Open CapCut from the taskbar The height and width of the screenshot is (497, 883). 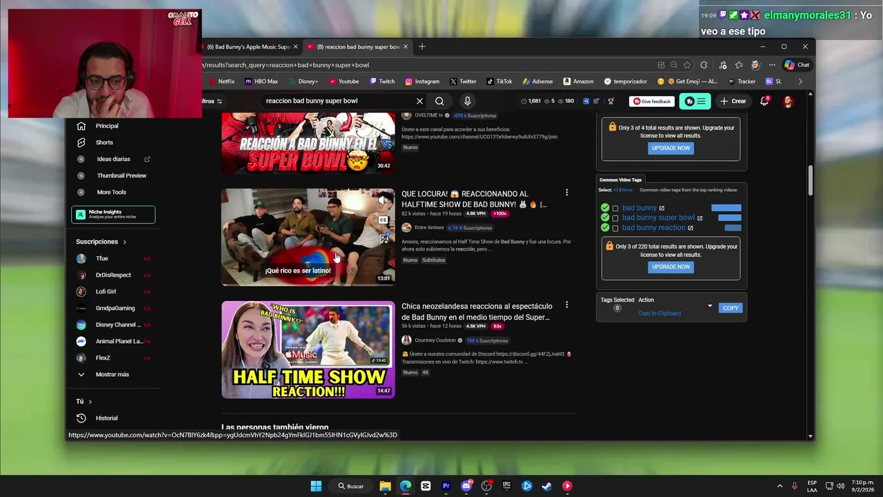(426, 486)
